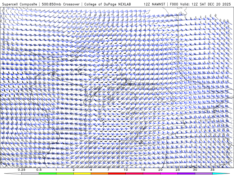Click the colorbar label '10'

pos(126,170)
